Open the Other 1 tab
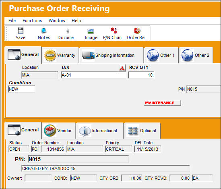The height and width of the screenshot is (189, 221). pos(161,55)
